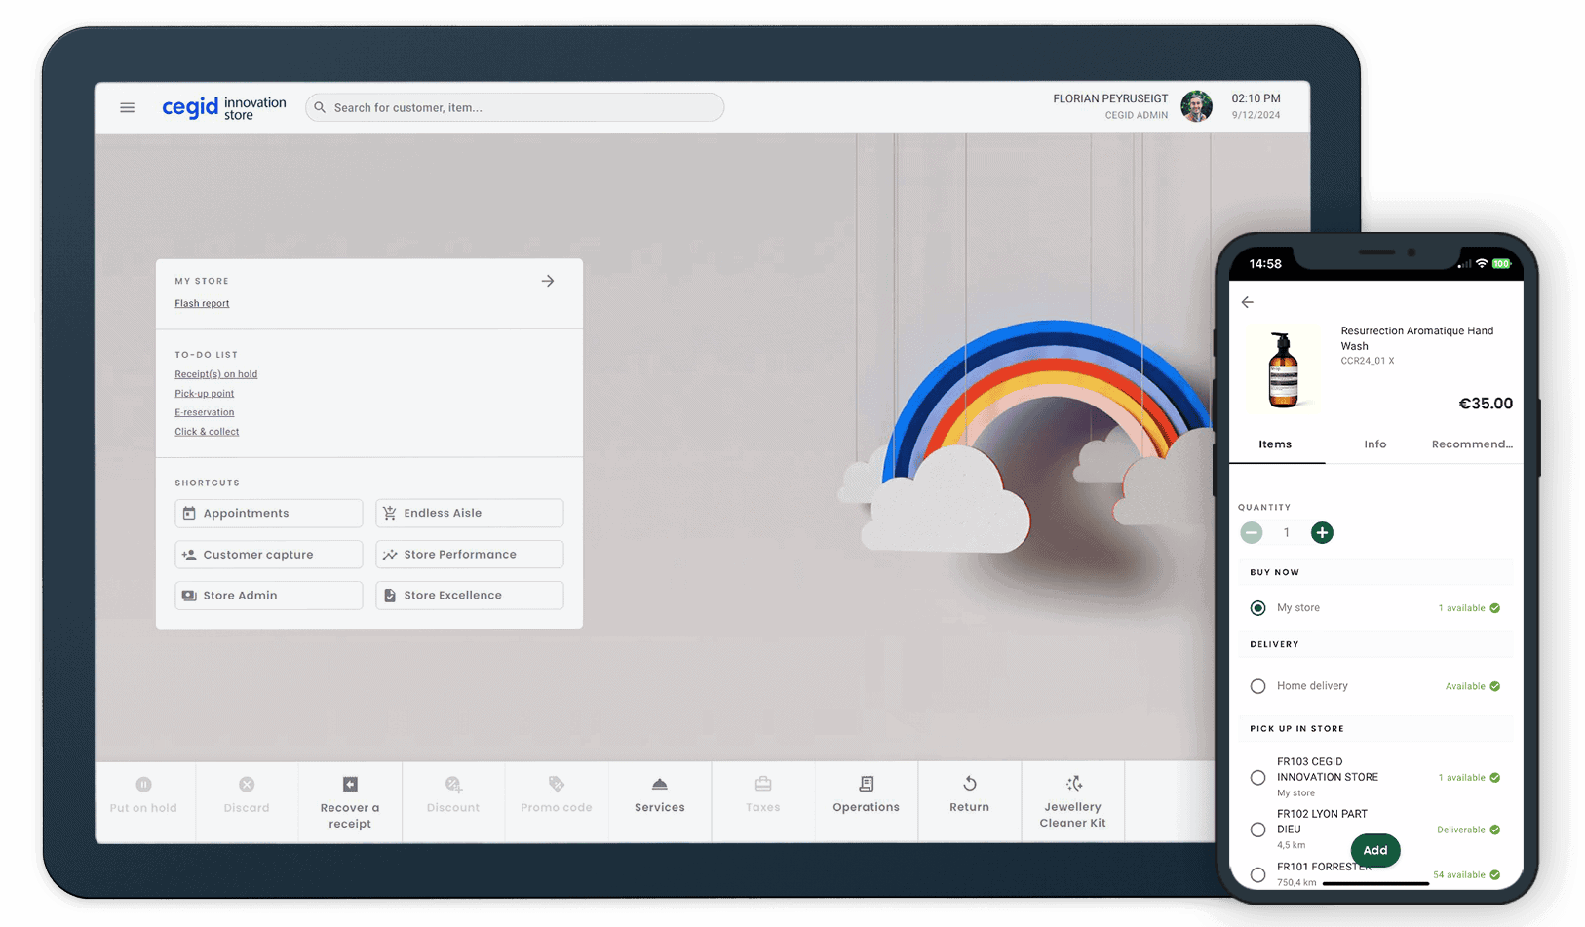Open the Flash report link
The width and height of the screenshot is (1585, 927).
[x=202, y=303]
